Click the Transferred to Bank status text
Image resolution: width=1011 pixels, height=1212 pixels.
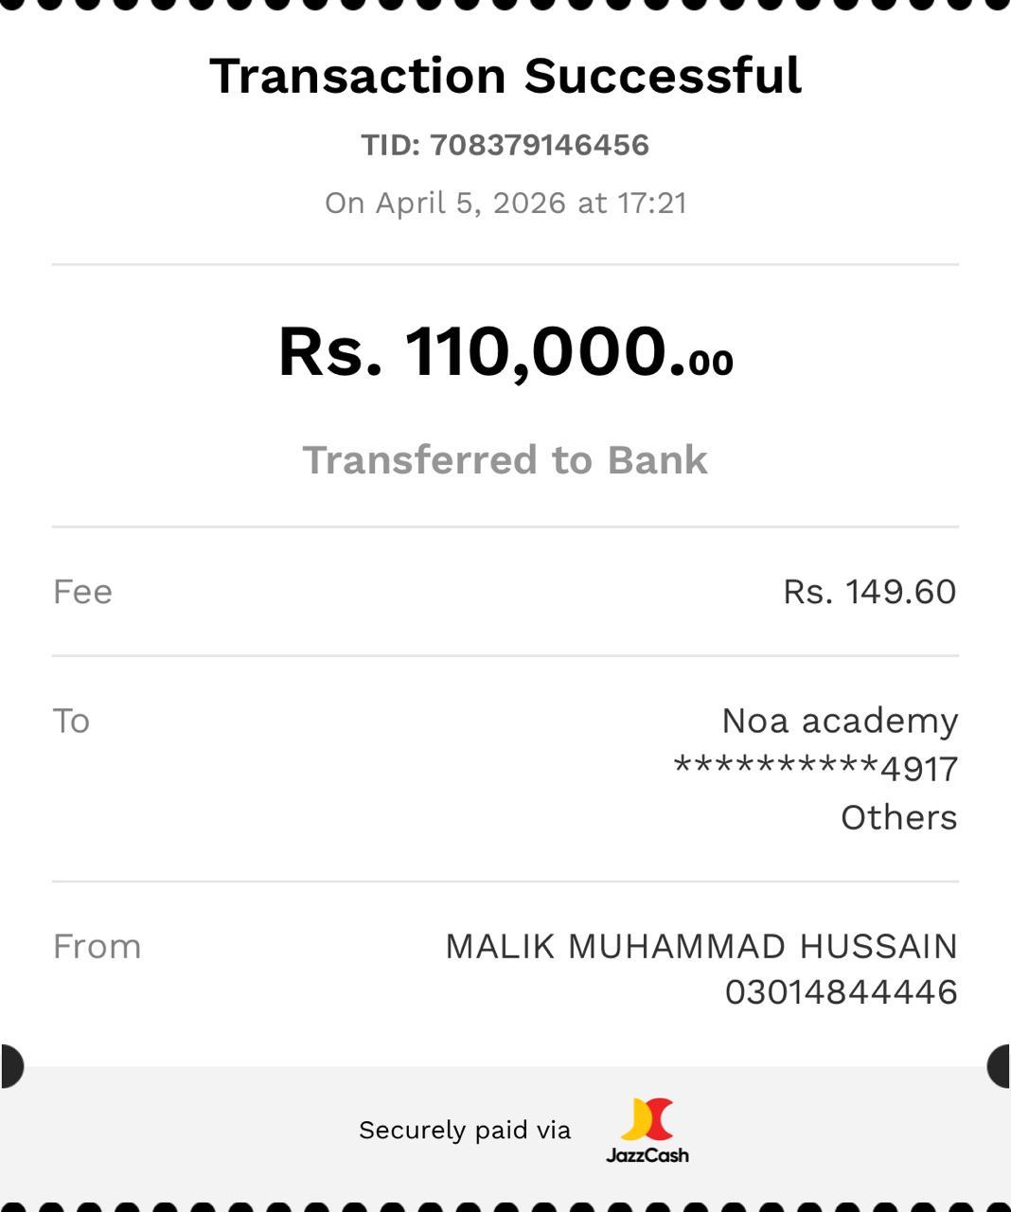click(505, 460)
